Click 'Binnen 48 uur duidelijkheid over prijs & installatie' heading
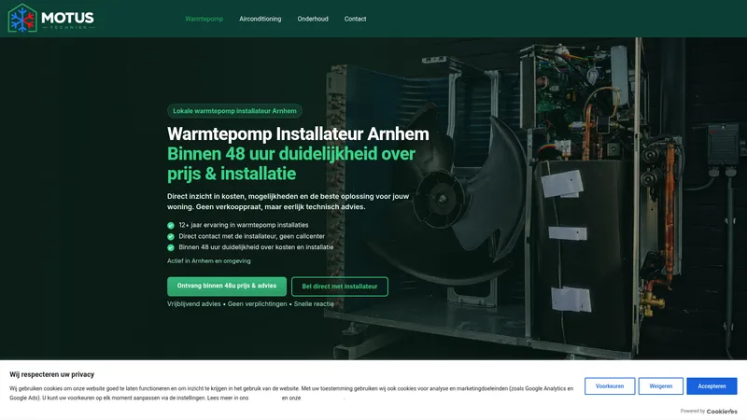This screenshot has width=747, height=420. 291,164
